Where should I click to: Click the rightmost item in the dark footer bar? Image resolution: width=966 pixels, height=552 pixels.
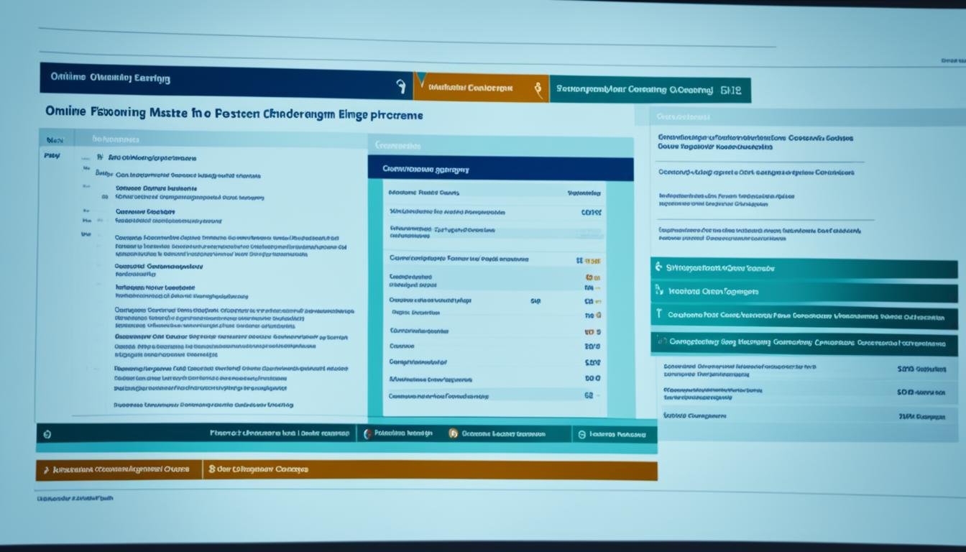click(x=615, y=434)
